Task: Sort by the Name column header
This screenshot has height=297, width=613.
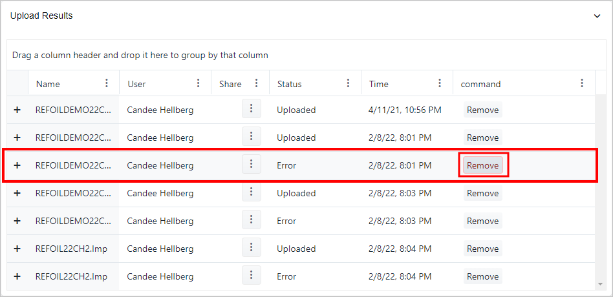Action: tap(48, 84)
